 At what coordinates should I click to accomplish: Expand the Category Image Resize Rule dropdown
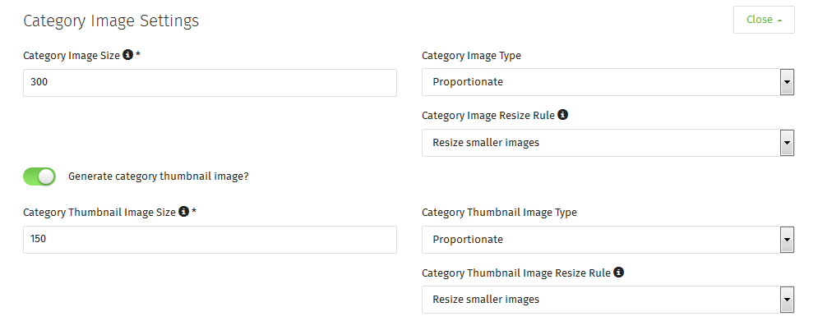click(x=608, y=143)
